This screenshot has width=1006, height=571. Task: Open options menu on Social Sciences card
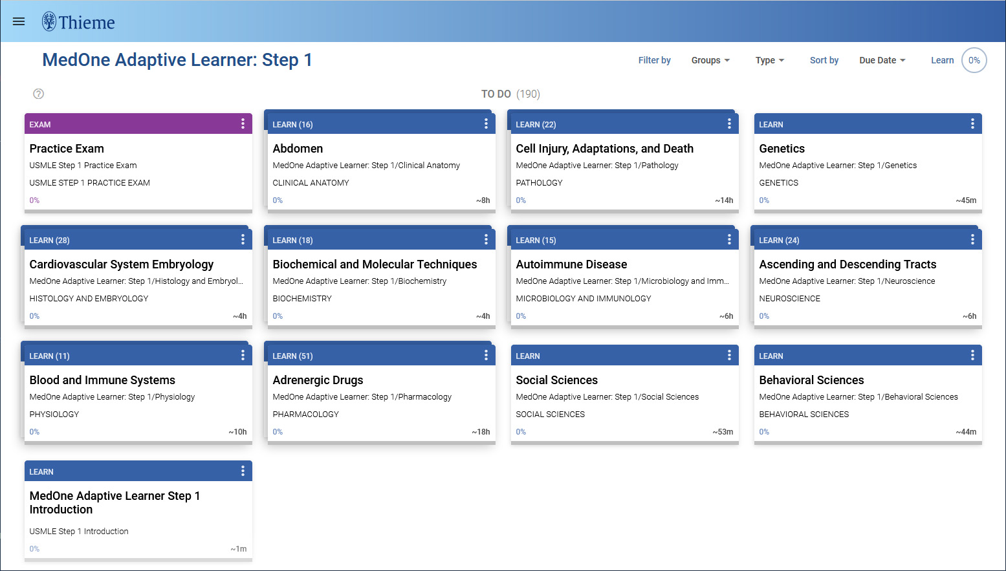coord(729,355)
